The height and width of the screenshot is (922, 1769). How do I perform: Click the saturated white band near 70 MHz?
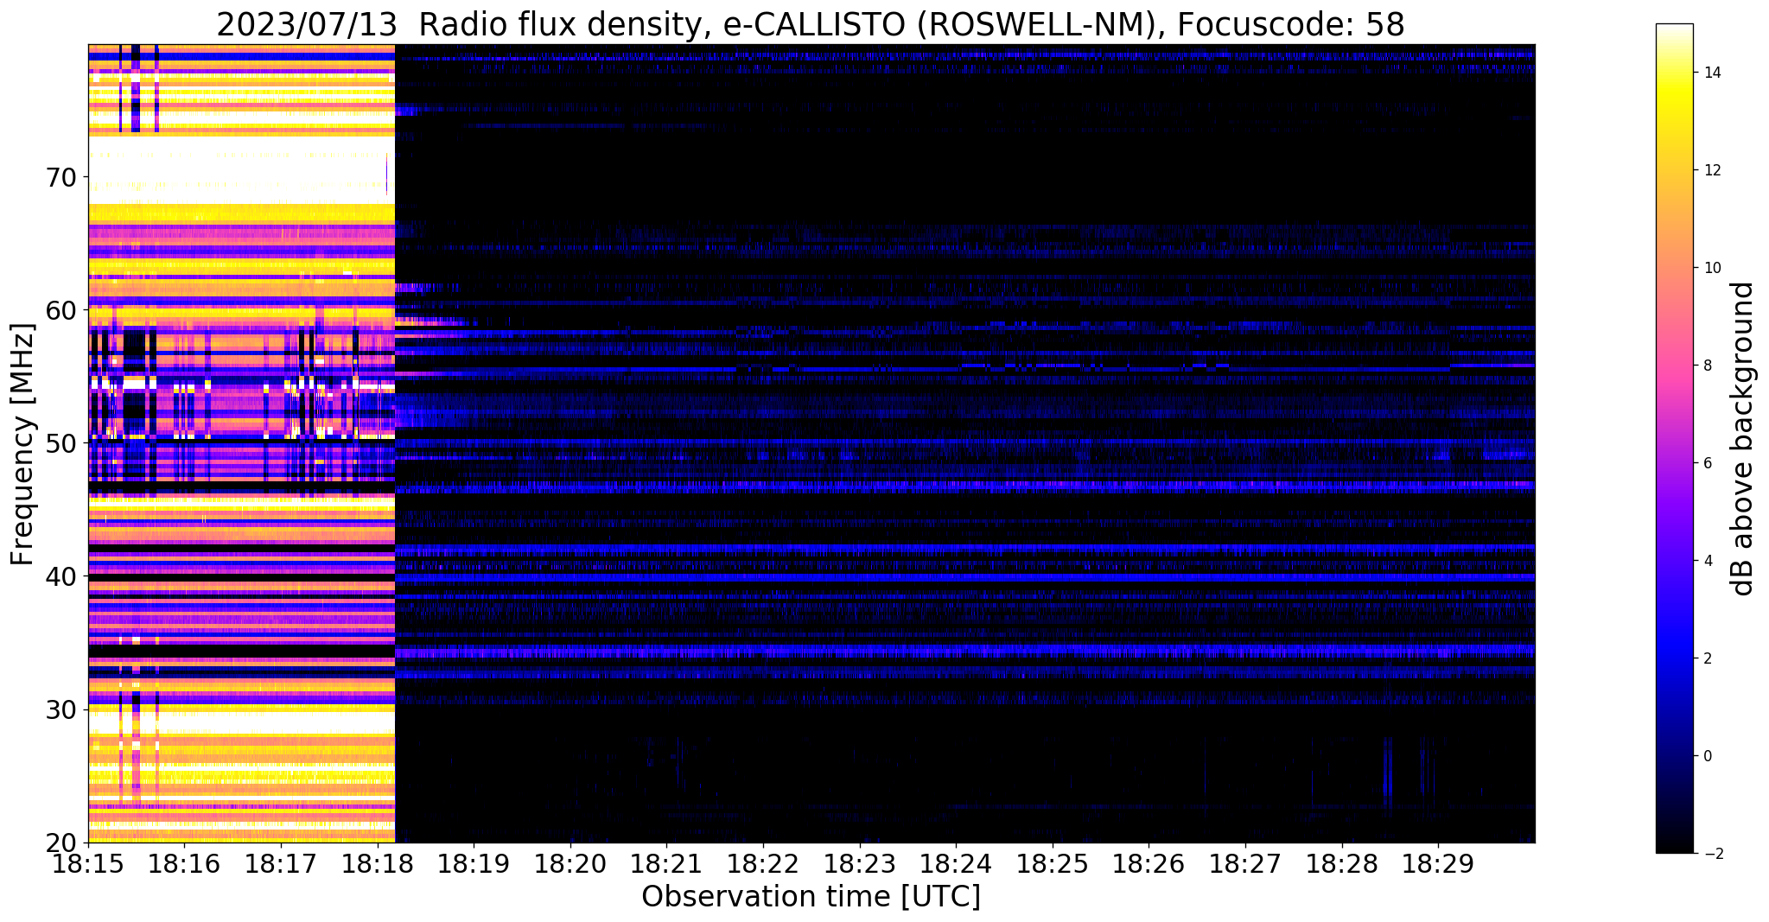241,169
